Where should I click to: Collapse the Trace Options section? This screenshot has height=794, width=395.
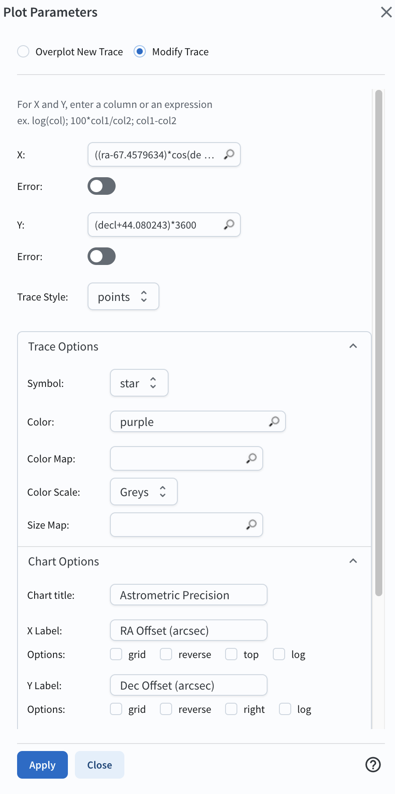(x=353, y=346)
